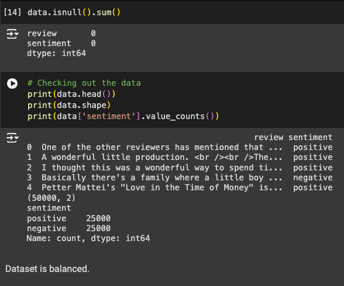
Task: Place cursor on the print(data.shape) line
Action: (x=69, y=105)
